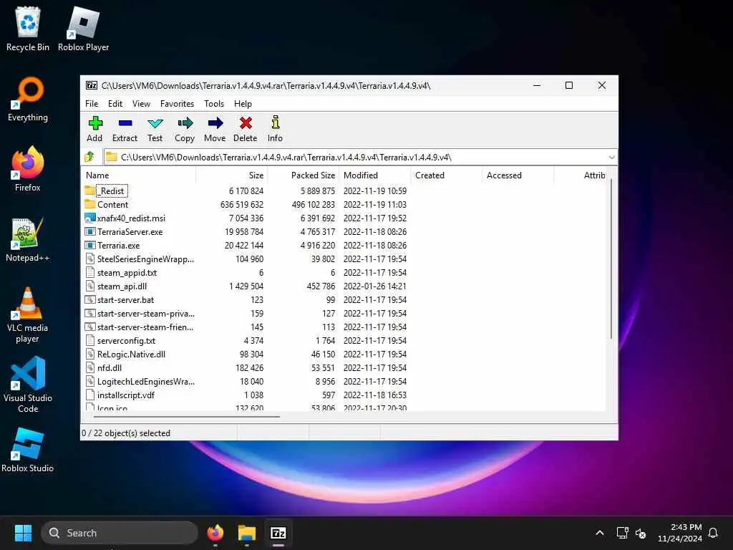The image size is (733, 550).
Task: Click the Copy toolbar icon
Action: (x=185, y=123)
